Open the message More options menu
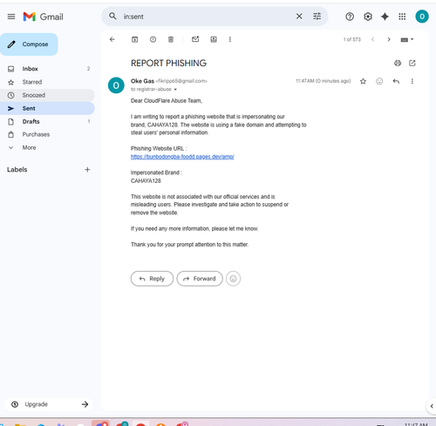The image size is (436, 426). (412, 81)
